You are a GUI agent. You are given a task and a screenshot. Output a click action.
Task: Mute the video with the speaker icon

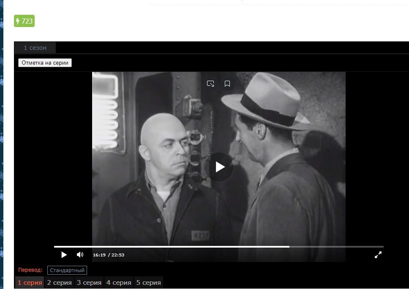(80, 255)
